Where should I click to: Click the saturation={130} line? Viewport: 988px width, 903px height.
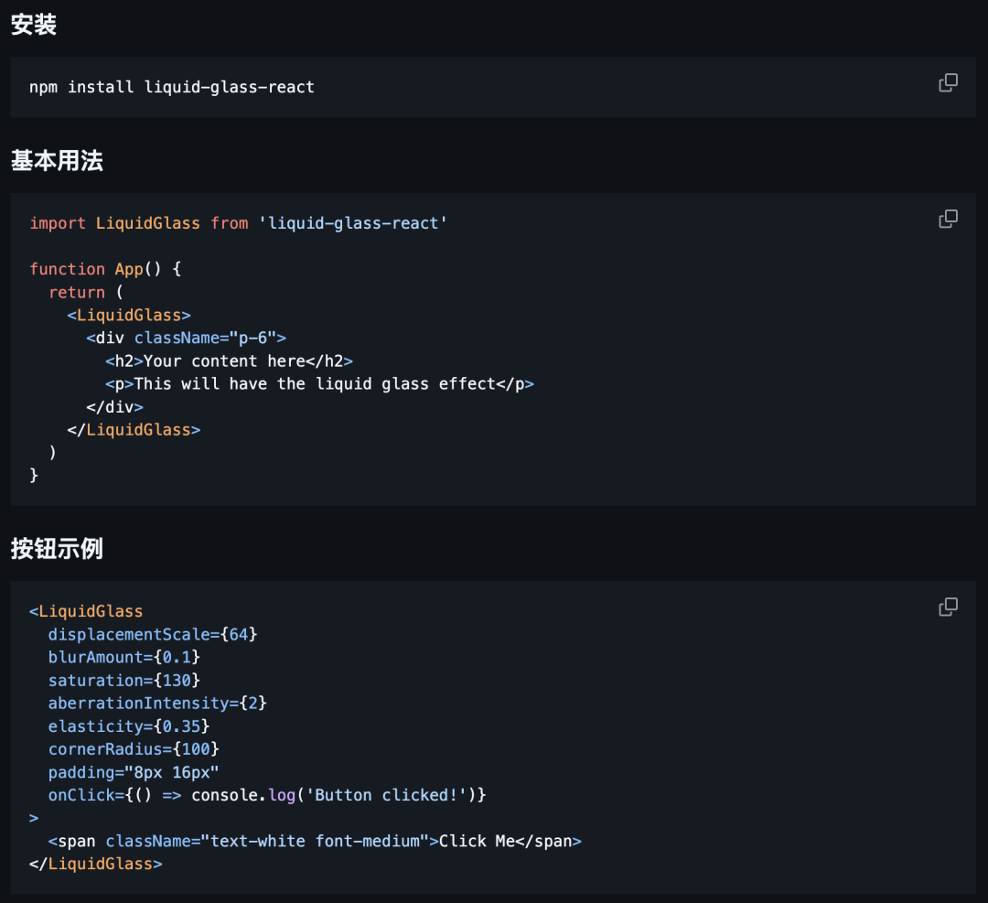[x=124, y=681]
